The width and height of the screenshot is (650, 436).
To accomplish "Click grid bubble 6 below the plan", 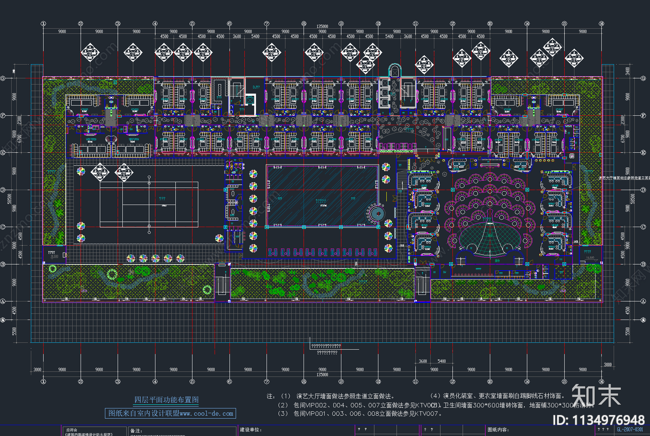I will [230, 381].
